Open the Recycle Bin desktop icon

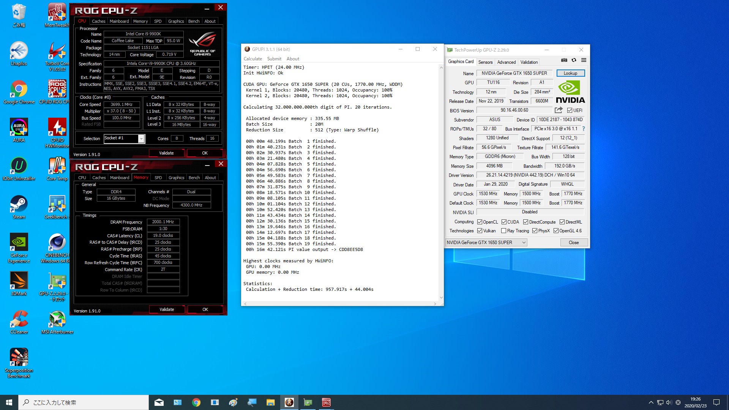[x=19, y=15]
